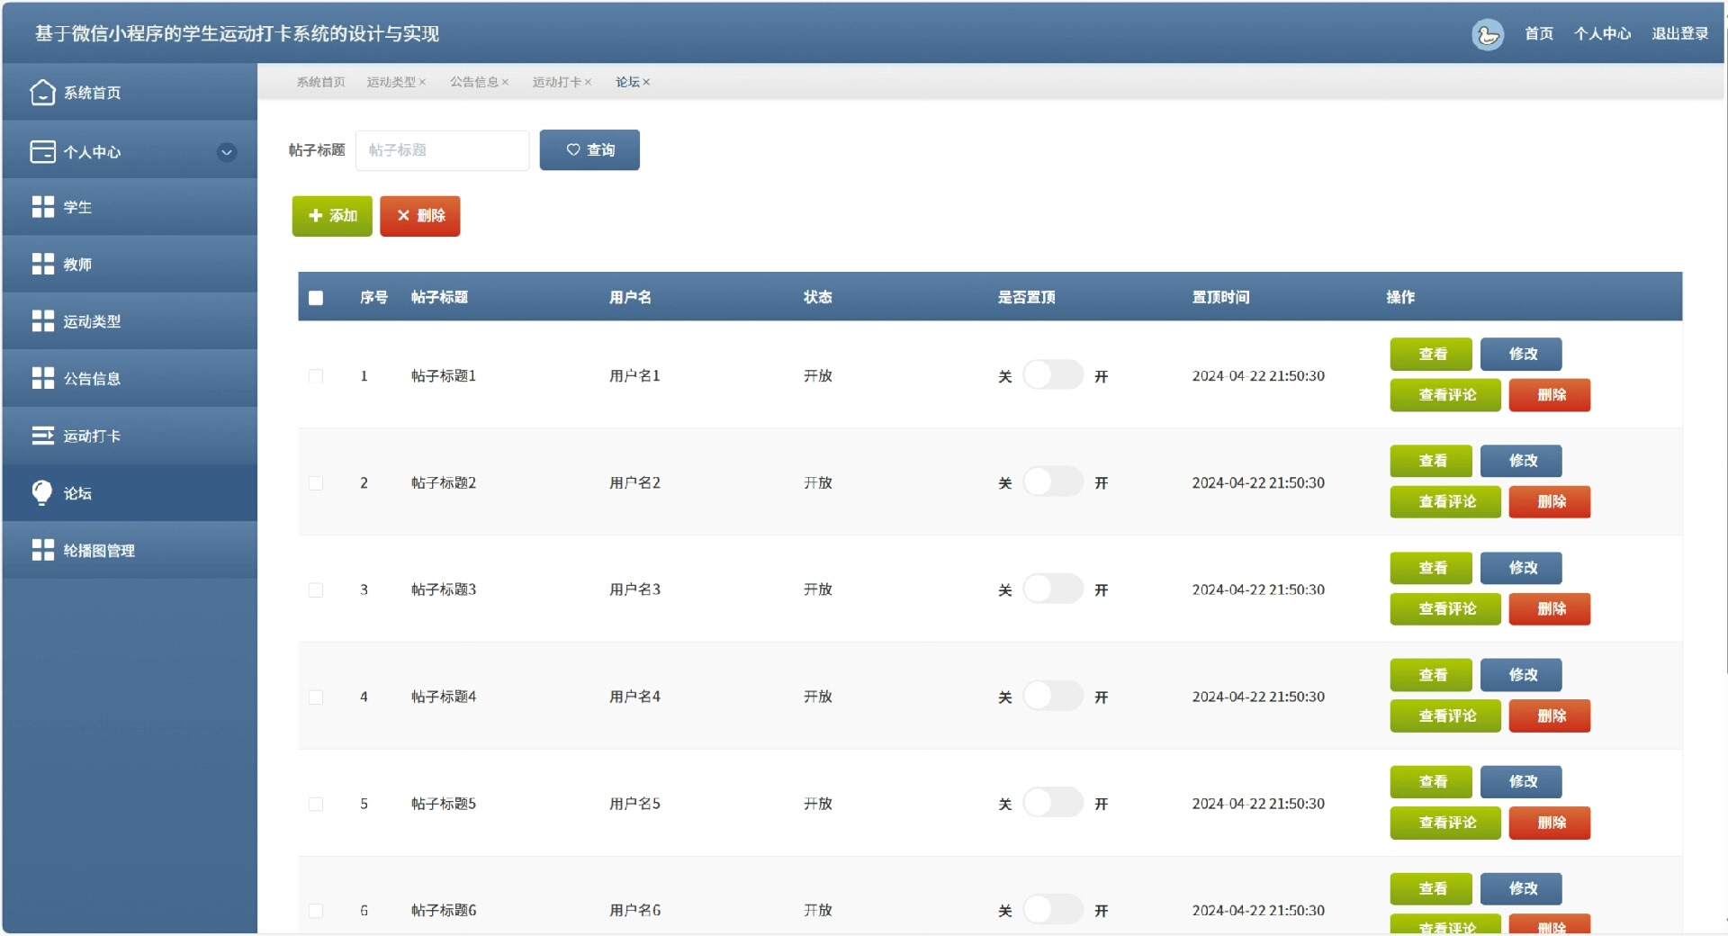Viewport: 1728px width, 936px height.
Task: Click 查看评论 for 帖子标题2
Action: (x=1444, y=502)
